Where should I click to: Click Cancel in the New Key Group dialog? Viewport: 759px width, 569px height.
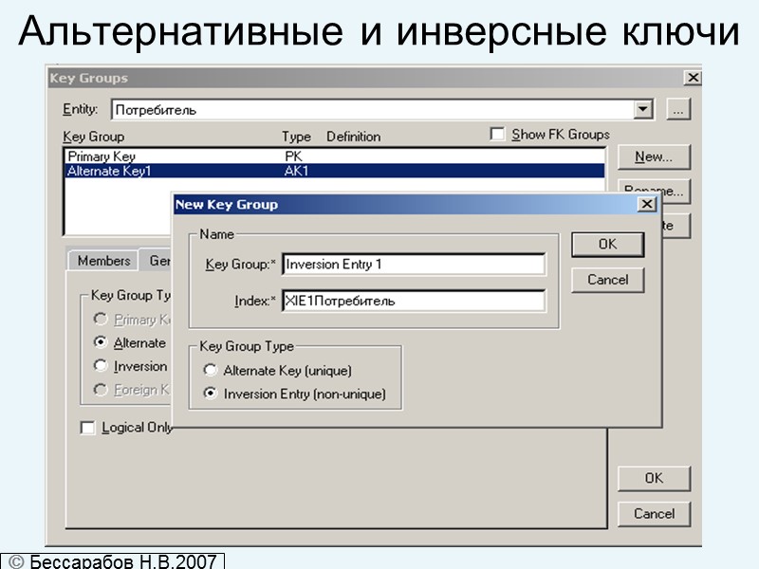[x=607, y=279]
